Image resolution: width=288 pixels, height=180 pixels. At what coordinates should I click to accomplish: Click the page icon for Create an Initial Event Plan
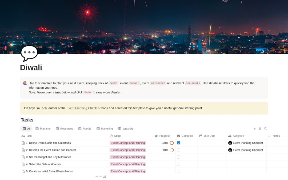pyautogui.click(x=23, y=171)
